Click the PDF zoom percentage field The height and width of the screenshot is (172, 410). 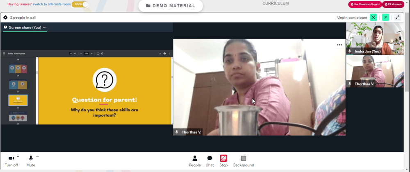point(86,54)
